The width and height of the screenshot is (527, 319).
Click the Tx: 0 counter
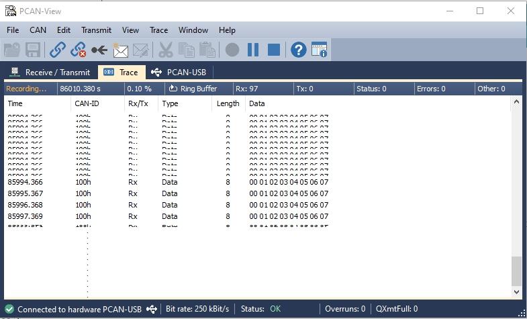coord(305,89)
